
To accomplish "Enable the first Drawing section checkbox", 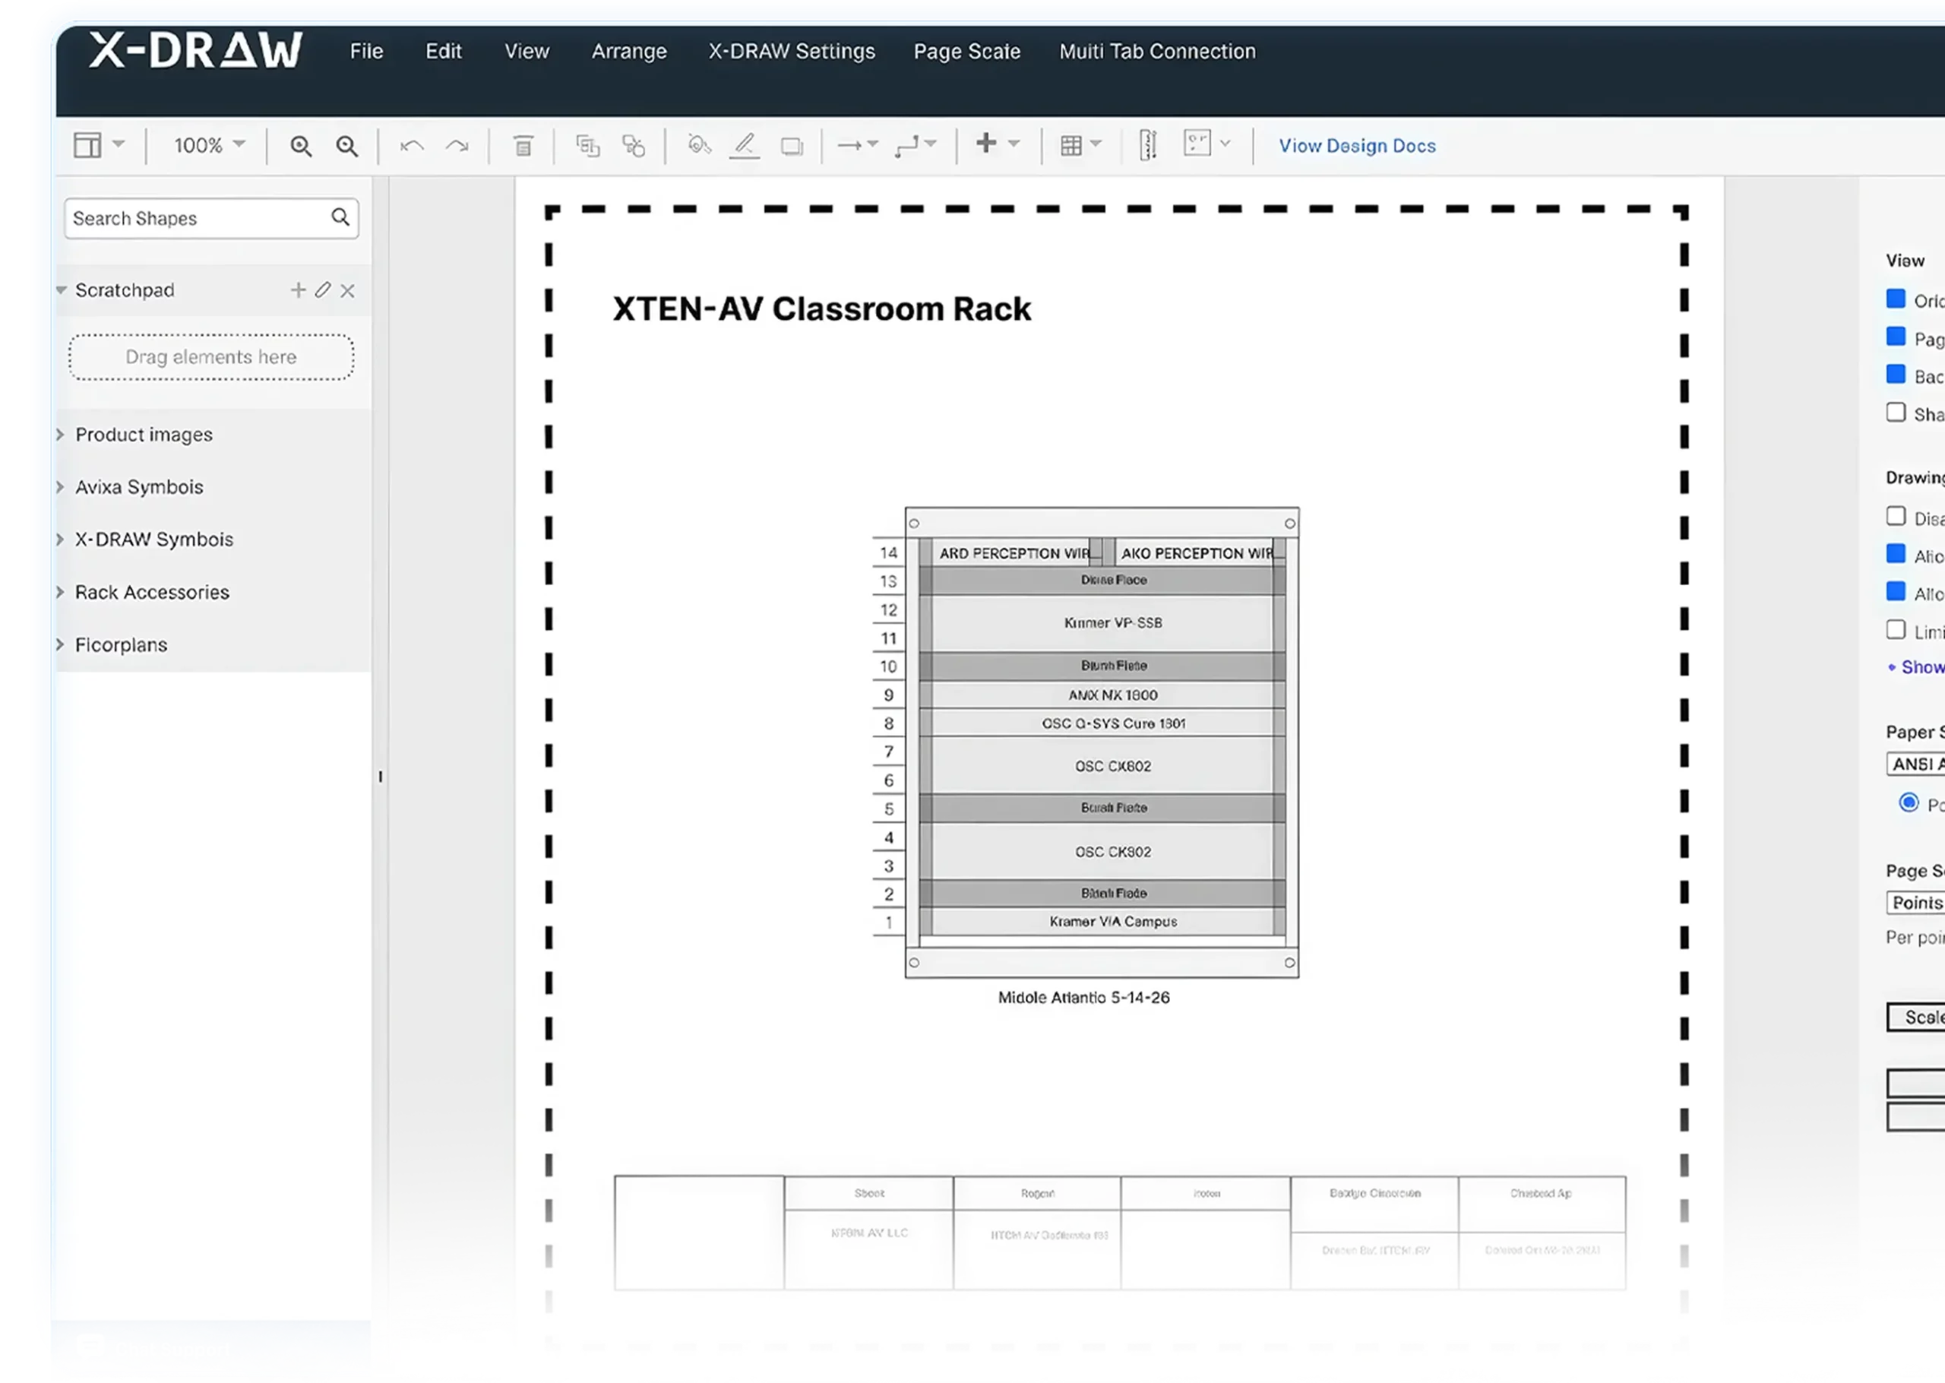I will (1896, 516).
